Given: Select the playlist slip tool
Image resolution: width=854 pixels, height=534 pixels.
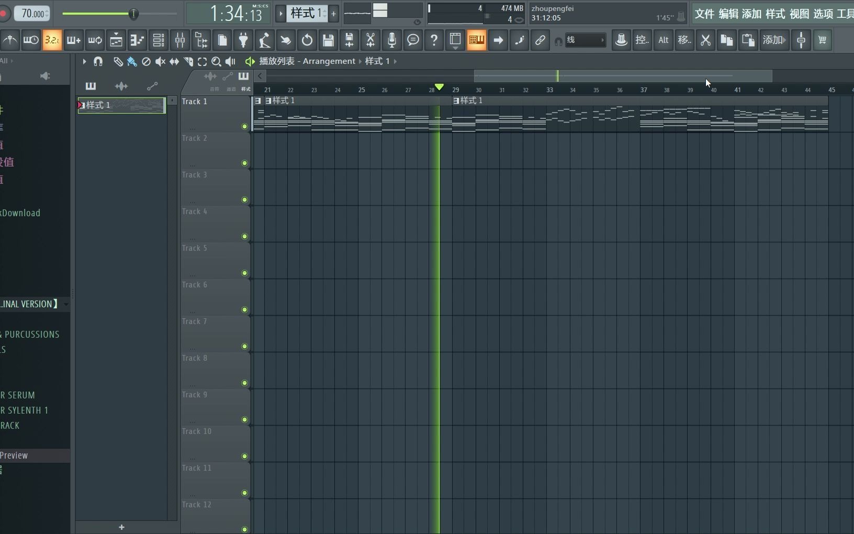Looking at the screenshot, I should [x=174, y=62].
